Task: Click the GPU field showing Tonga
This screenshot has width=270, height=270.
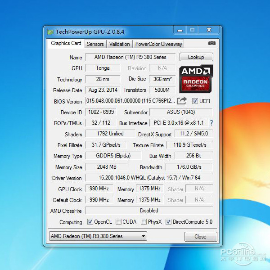Action: (x=103, y=68)
